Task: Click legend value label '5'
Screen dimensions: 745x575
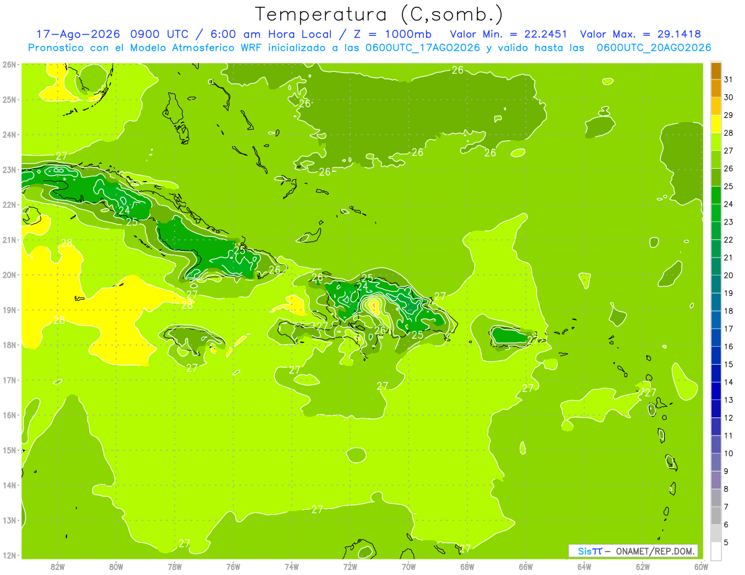Action: point(726,542)
